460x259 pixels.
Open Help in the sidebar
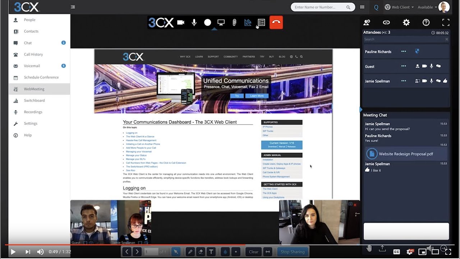point(40,135)
